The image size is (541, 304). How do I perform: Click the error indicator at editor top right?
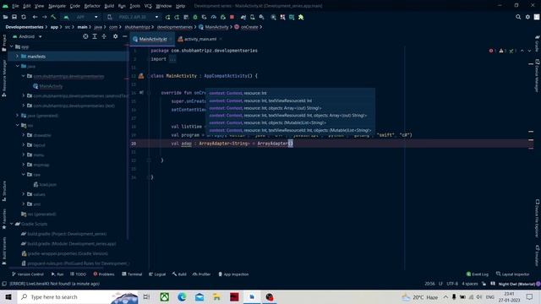point(491,51)
